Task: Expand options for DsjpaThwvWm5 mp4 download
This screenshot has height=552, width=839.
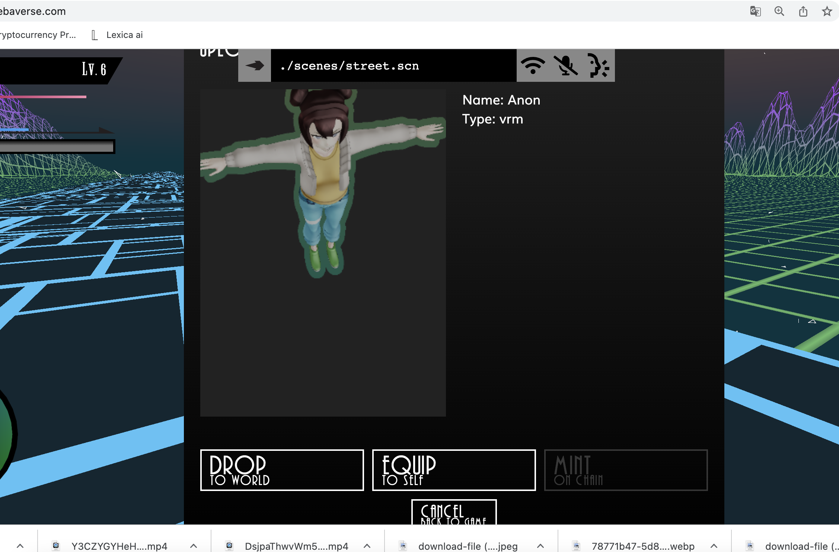Action: pyautogui.click(x=367, y=546)
